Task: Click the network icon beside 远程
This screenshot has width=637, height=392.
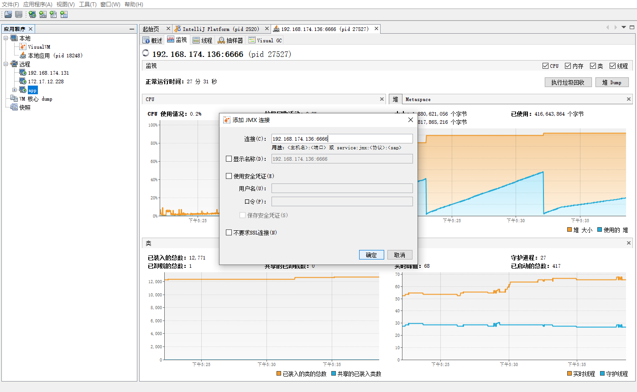Action: pos(14,64)
